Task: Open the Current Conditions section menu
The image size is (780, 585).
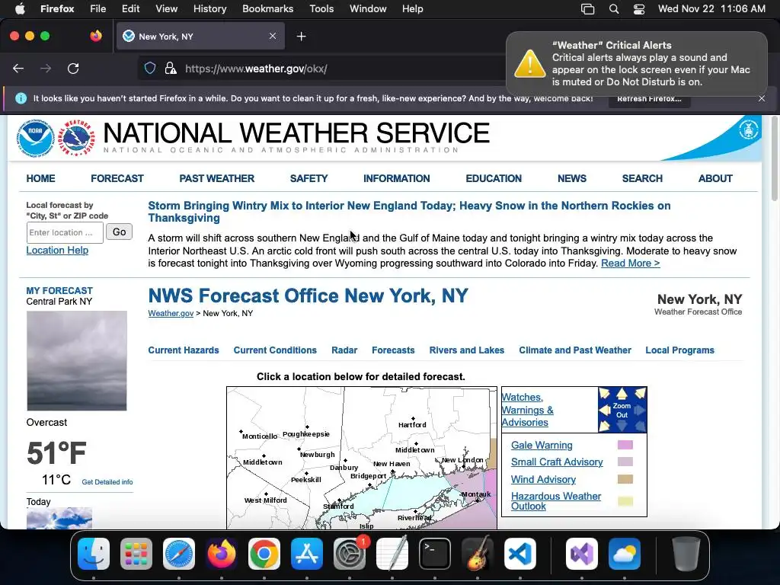Action: coord(275,350)
